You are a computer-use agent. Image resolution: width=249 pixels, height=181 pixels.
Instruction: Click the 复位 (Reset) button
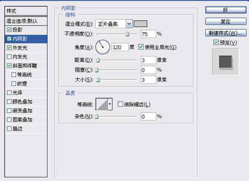[226, 21]
